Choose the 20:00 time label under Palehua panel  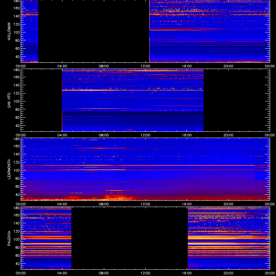(228, 273)
